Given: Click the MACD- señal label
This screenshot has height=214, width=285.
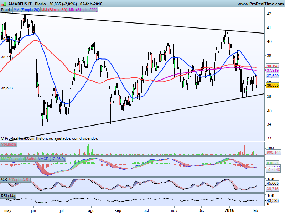Looking at the screenshot, I should [x=13, y=159].
